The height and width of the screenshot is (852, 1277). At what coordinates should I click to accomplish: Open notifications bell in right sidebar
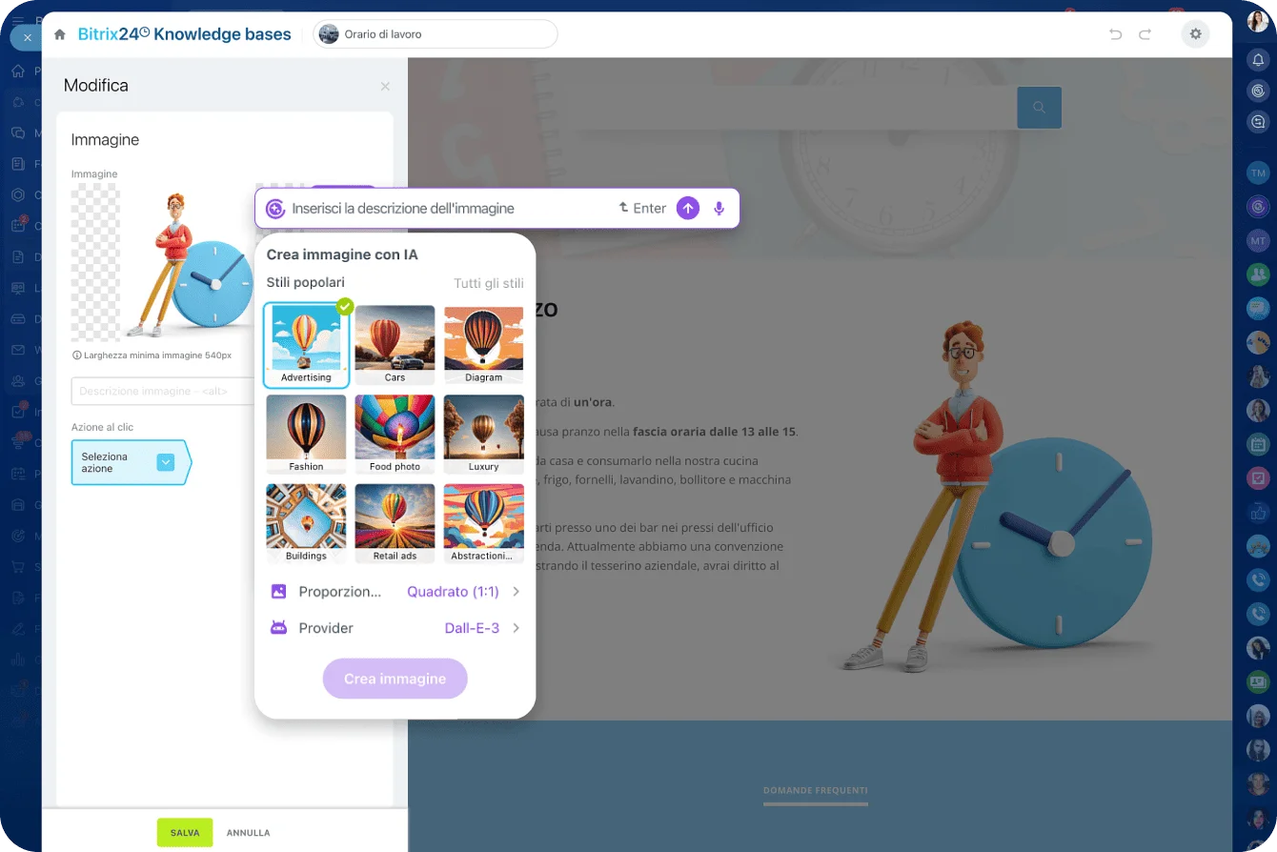tap(1258, 59)
